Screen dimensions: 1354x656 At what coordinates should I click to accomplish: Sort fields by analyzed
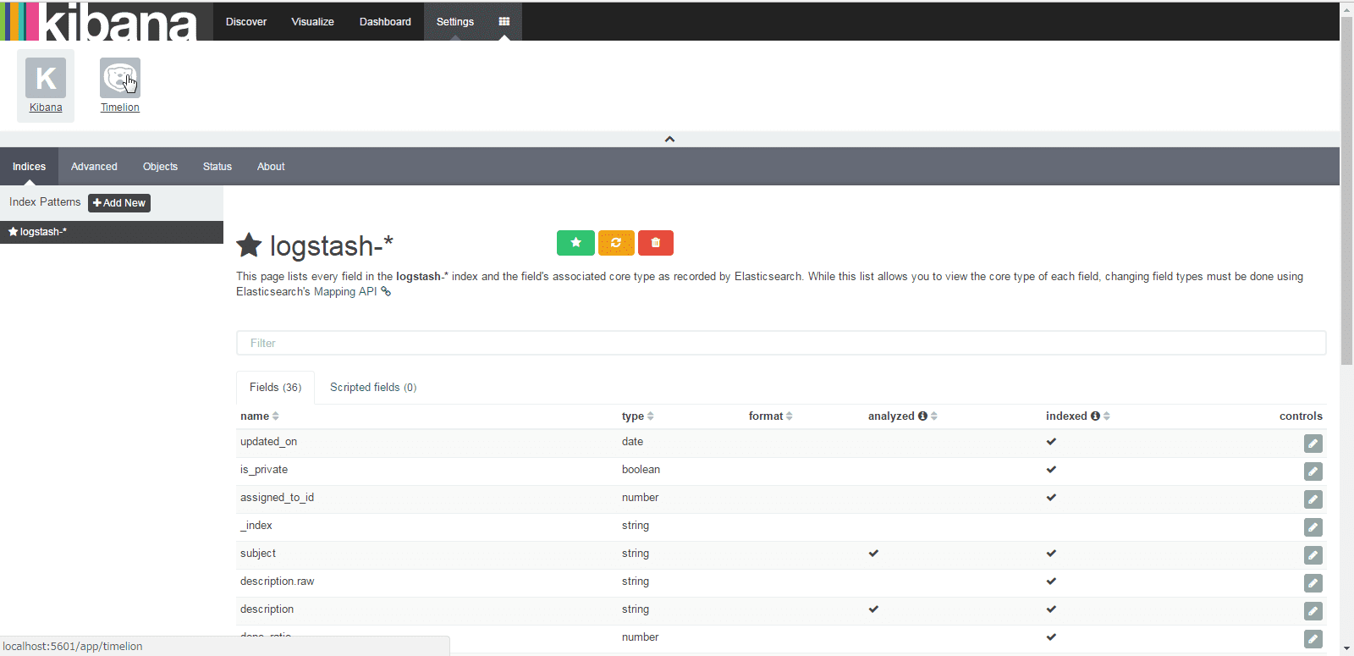tap(934, 416)
